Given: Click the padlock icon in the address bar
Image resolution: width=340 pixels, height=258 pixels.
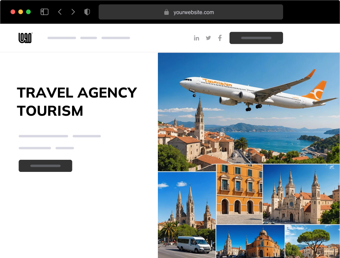Looking at the screenshot, I should pos(166,12).
